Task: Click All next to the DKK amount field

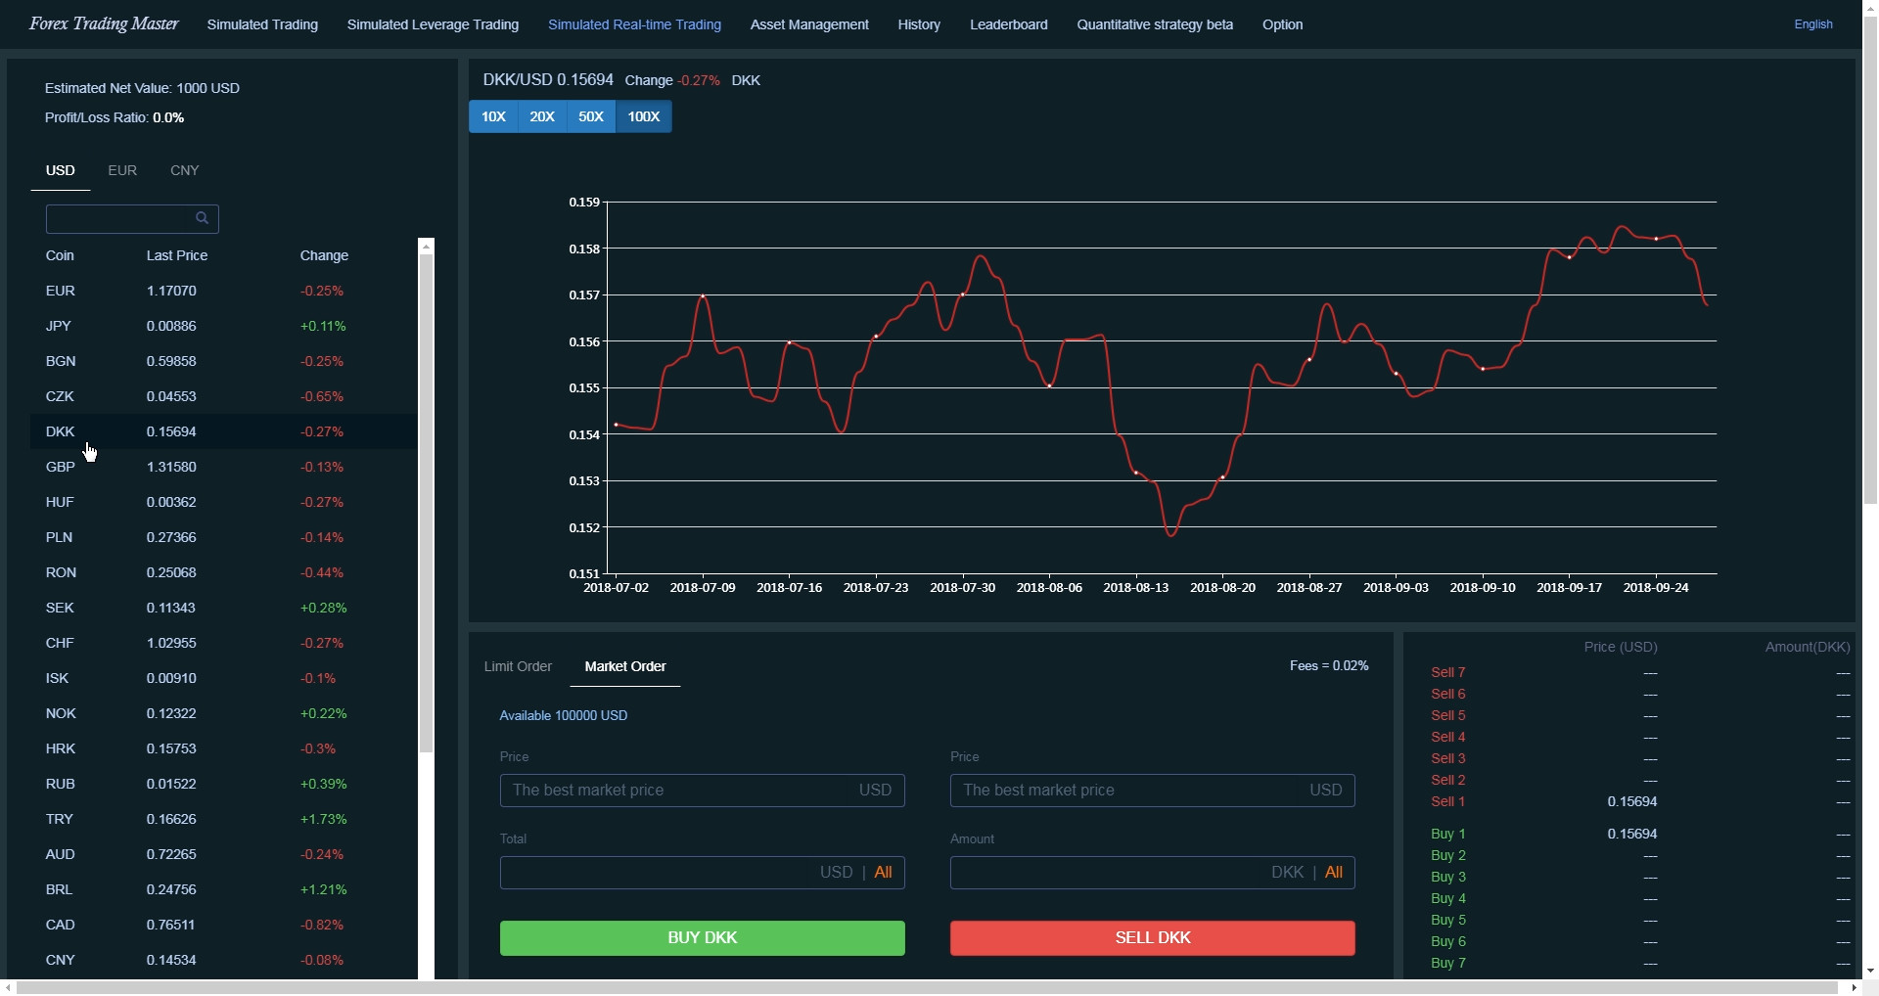Action: (x=1334, y=872)
